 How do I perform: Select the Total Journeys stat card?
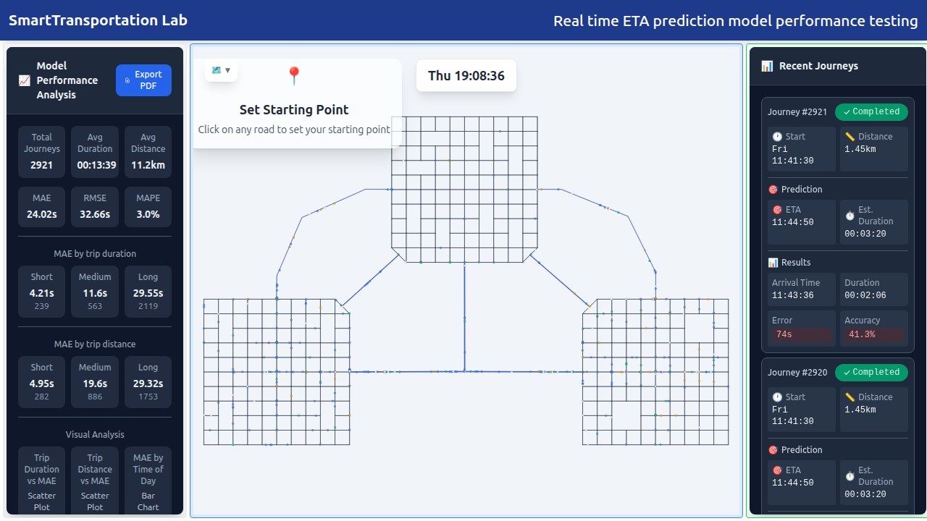41,151
